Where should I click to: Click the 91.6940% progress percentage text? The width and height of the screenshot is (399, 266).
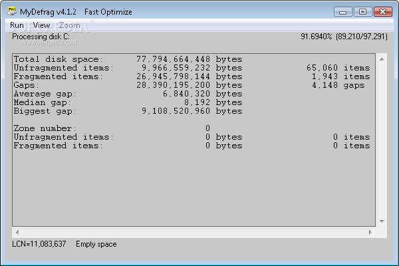317,37
